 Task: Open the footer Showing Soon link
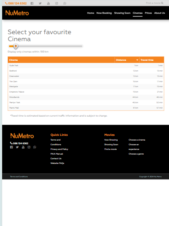point(111,144)
